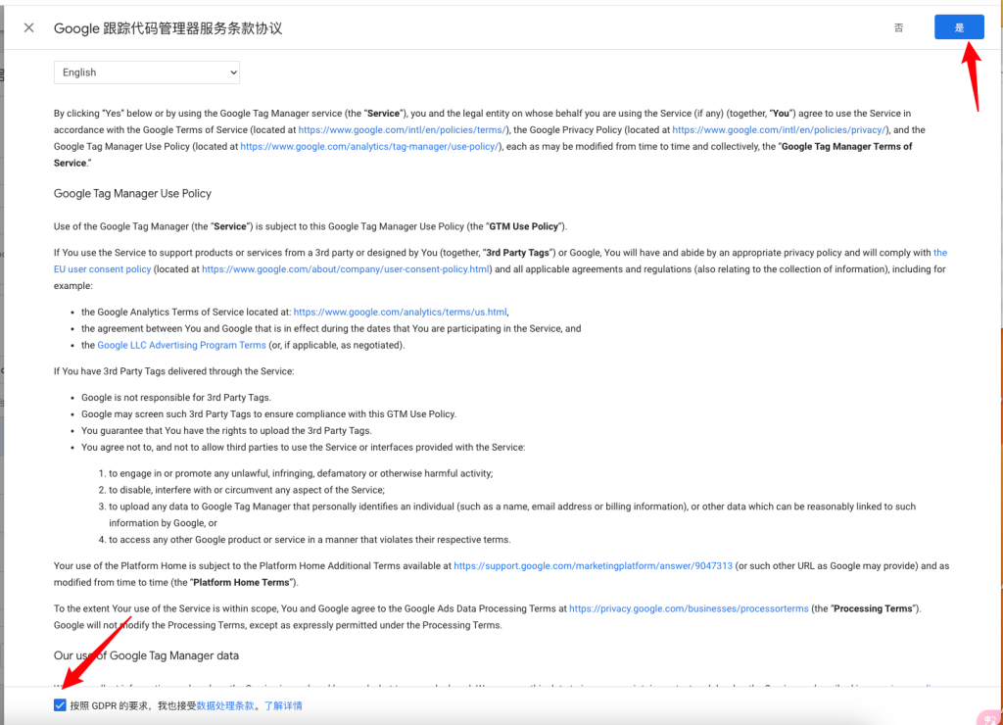The height and width of the screenshot is (725, 1003).
Task: Click the blue 是 (Yes) button
Action: (x=958, y=26)
